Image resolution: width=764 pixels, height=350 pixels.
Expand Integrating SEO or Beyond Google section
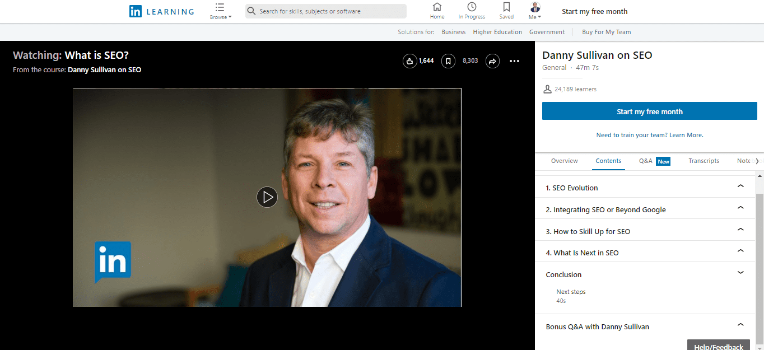pyautogui.click(x=646, y=209)
